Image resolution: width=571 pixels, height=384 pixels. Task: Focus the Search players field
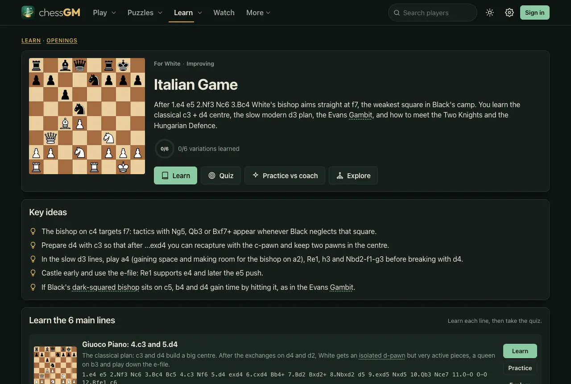(433, 13)
